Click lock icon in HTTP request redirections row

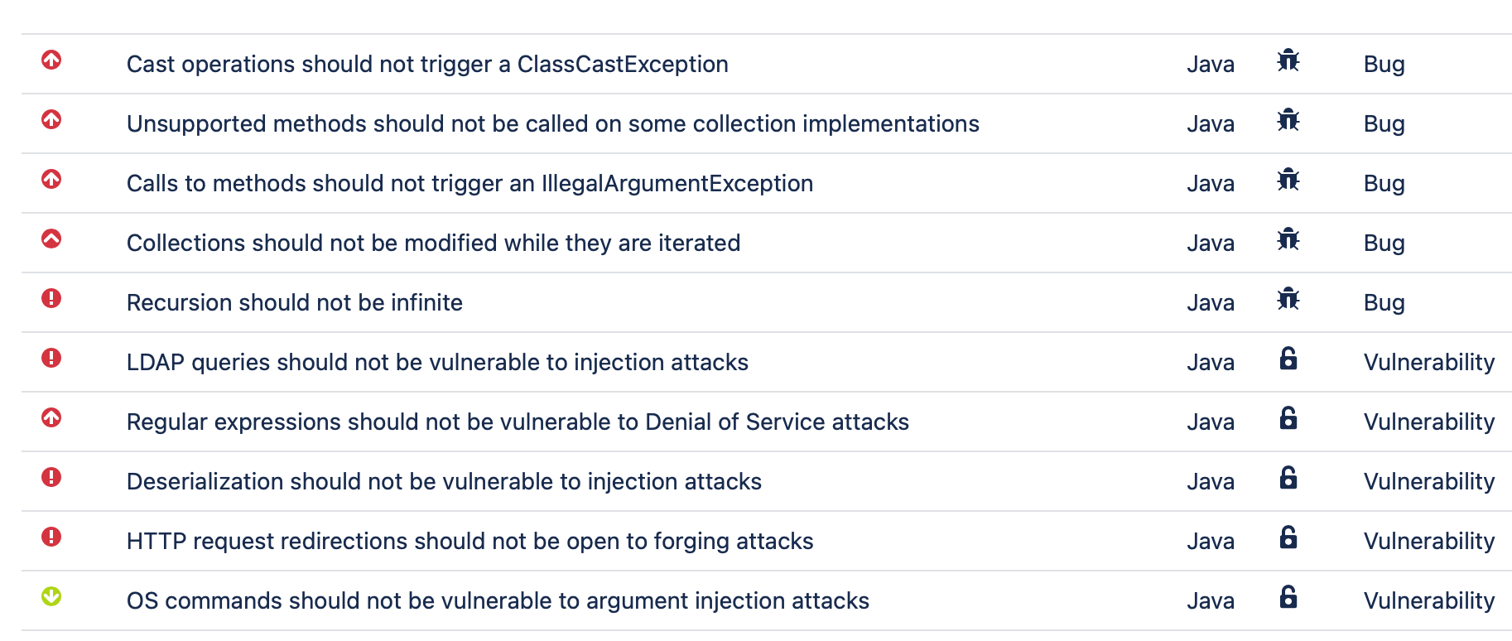click(x=1288, y=537)
